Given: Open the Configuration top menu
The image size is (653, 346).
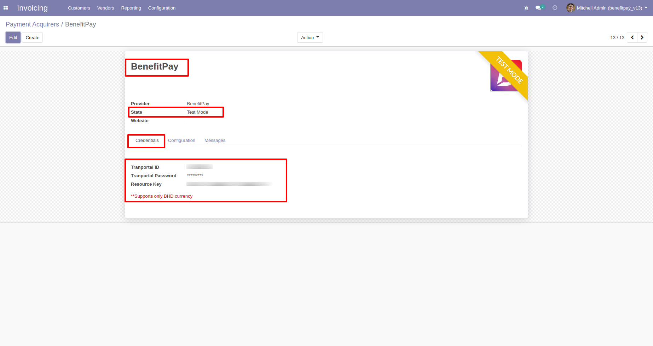Looking at the screenshot, I should coord(162,8).
